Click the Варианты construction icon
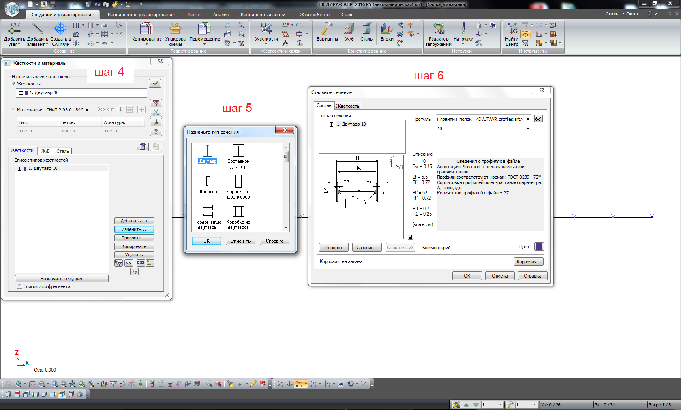The width and height of the screenshot is (681, 410). 327,29
